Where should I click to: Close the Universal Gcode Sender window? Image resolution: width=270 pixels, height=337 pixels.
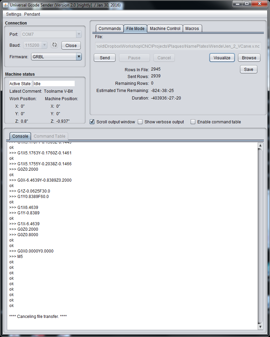(259, 4)
